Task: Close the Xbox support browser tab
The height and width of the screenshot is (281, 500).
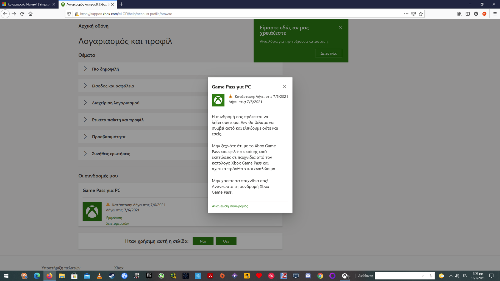Action: [112, 4]
